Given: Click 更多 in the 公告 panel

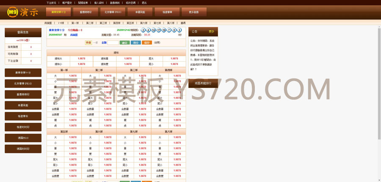Looking at the screenshot, I should pyautogui.click(x=211, y=32).
